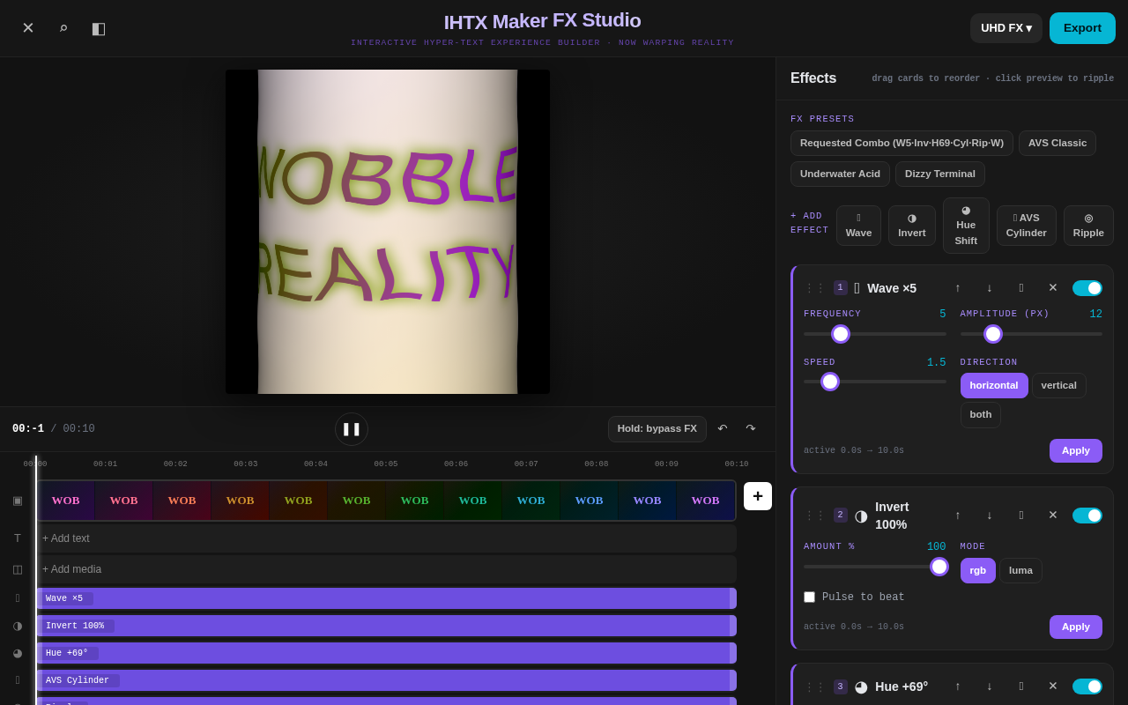Pause playback with the pause button
Viewport: 1128px width, 705px height.
pyautogui.click(x=352, y=429)
